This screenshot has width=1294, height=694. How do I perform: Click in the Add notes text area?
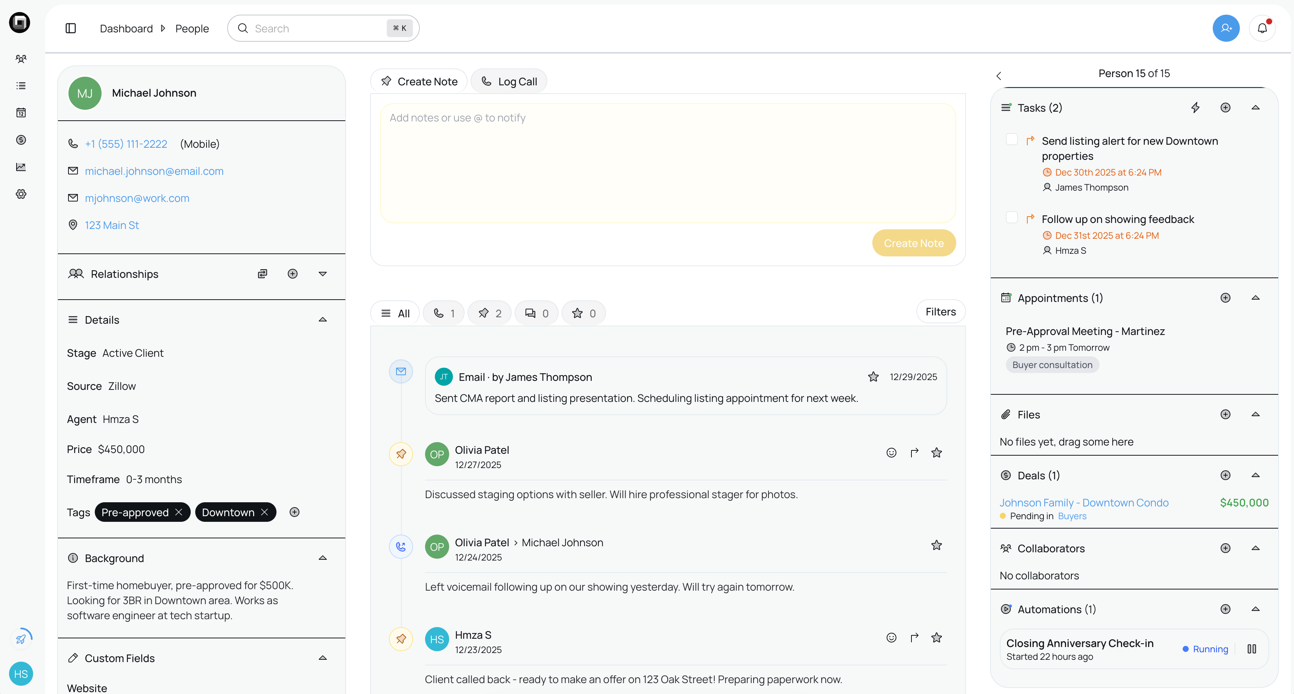(x=667, y=163)
